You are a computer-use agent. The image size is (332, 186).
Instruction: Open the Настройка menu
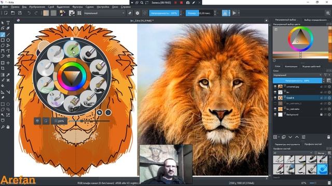click(x=103, y=7)
